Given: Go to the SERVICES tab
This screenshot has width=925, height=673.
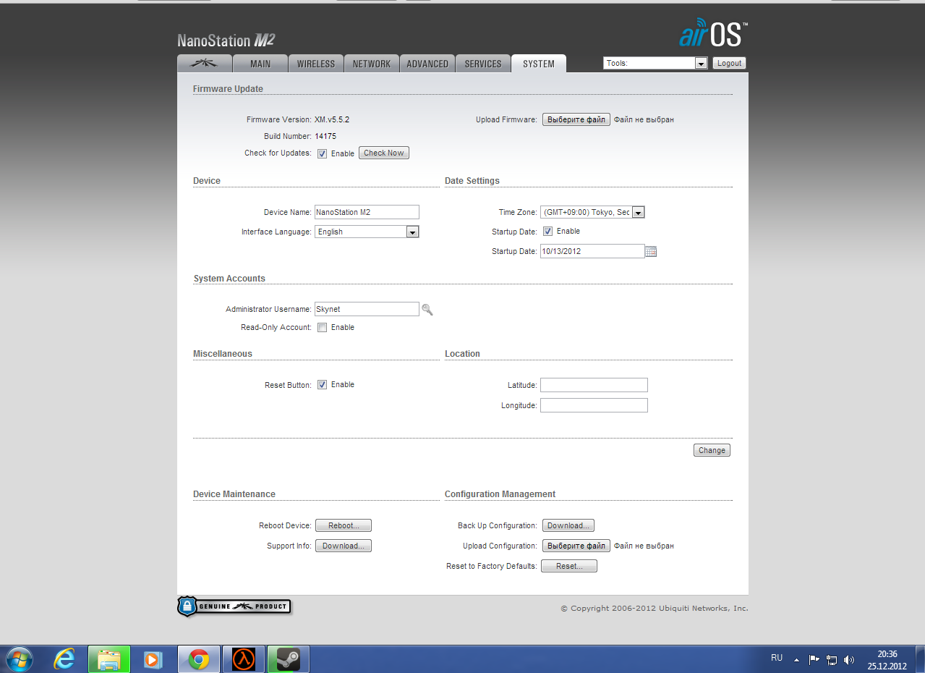Looking at the screenshot, I should (x=483, y=64).
